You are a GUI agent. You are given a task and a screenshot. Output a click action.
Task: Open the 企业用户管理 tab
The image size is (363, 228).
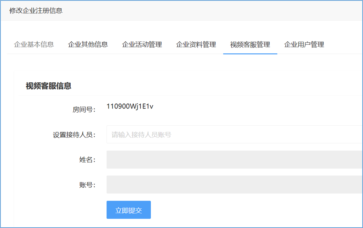coord(304,44)
